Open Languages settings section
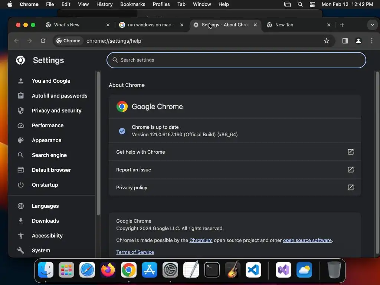The height and width of the screenshot is (285, 380). pyautogui.click(x=45, y=206)
